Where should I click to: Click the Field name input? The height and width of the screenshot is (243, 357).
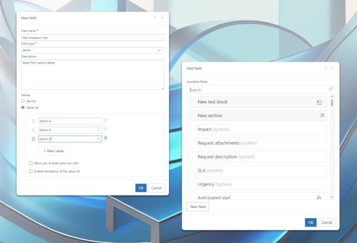point(92,37)
